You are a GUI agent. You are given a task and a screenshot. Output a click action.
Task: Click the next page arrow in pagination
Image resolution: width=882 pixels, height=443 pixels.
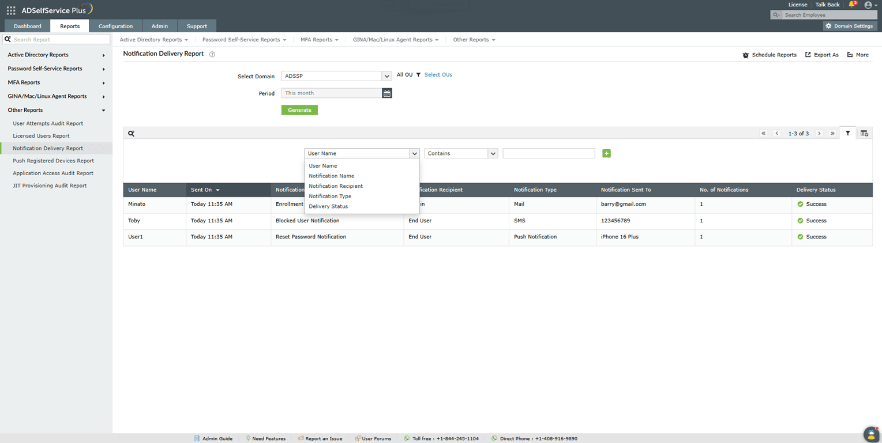tap(819, 133)
